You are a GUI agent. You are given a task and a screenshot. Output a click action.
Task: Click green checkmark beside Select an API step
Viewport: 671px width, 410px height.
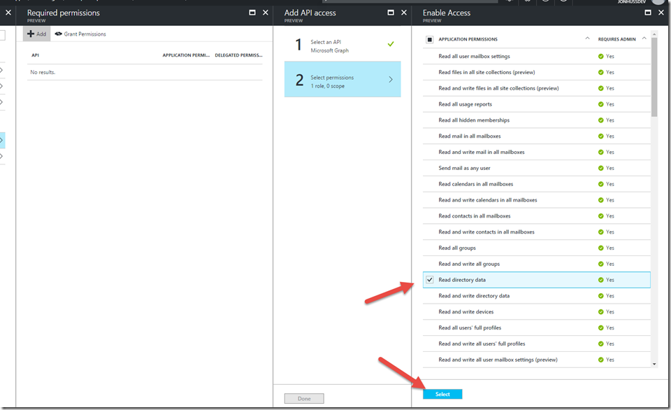point(391,43)
